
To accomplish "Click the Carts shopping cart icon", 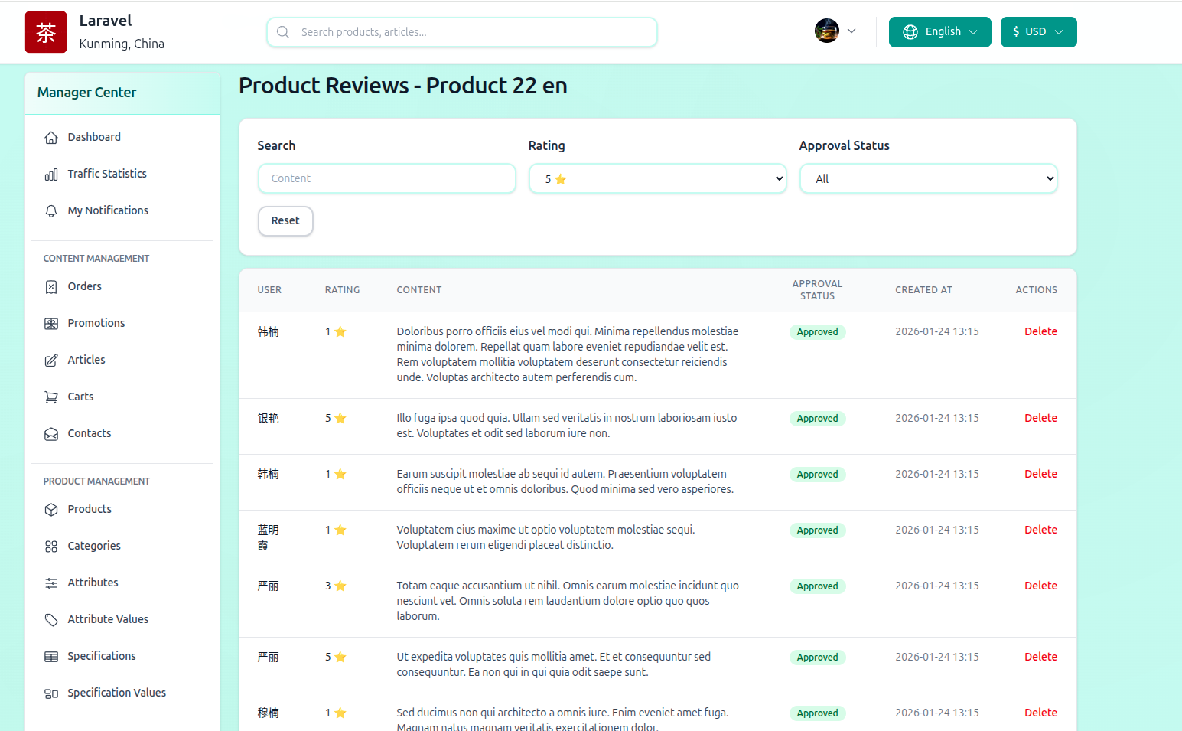I will pos(51,397).
